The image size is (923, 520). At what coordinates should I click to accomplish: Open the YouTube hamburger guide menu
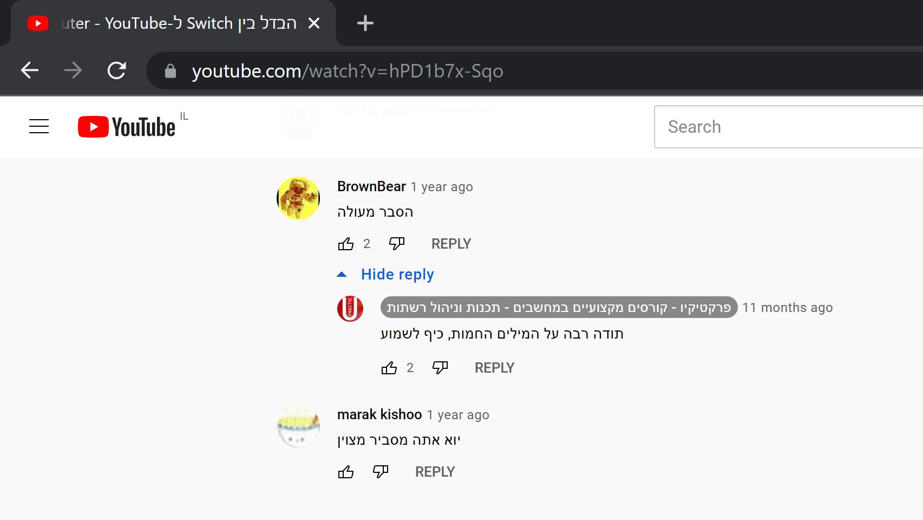point(39,126)
